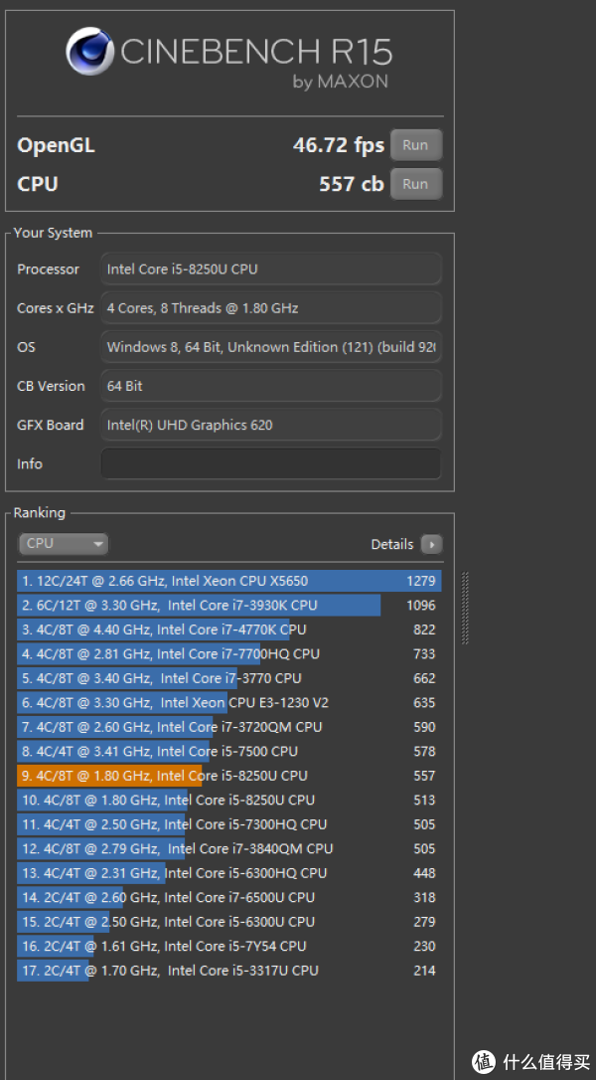Click the Cores x GHz field
This screenshot has width=596, height=1080.
click(271, 308)
